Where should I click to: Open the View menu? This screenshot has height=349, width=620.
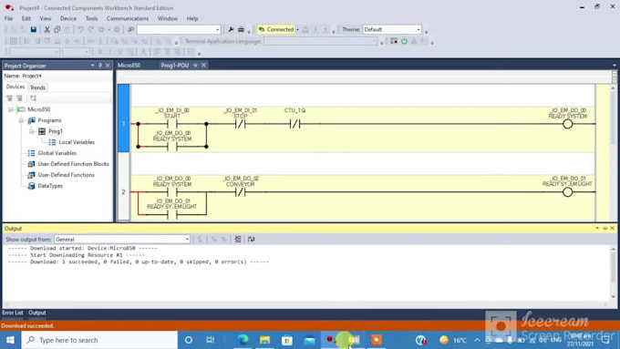[x=46, y=18]
